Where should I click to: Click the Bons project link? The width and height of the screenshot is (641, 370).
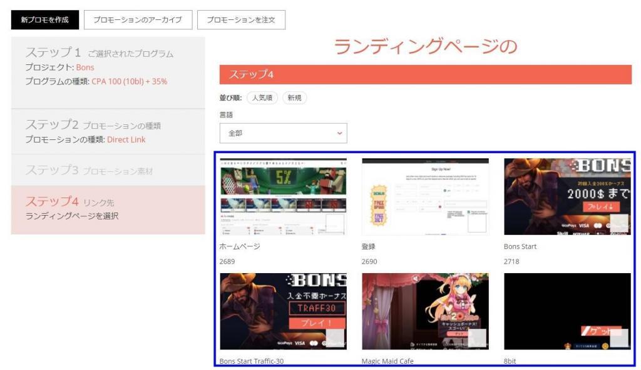[85, 67]
